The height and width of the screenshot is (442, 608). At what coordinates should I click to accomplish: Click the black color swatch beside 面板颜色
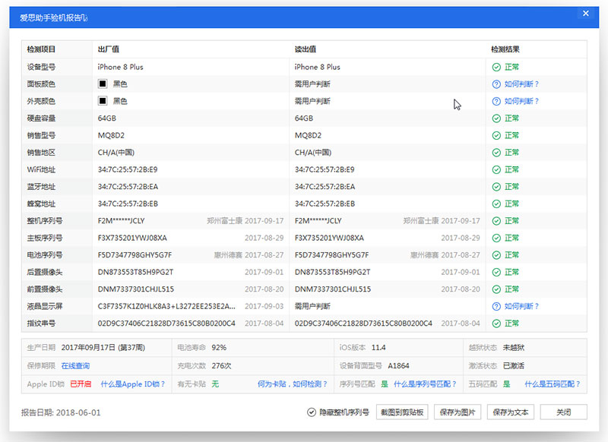tap(103, 84)
